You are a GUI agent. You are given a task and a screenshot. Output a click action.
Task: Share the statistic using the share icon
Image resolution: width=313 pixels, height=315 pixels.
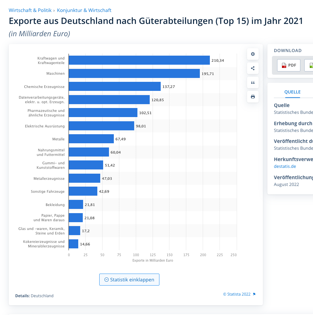pos(253,68)
